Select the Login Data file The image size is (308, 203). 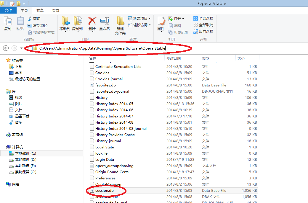pos(105,160)
